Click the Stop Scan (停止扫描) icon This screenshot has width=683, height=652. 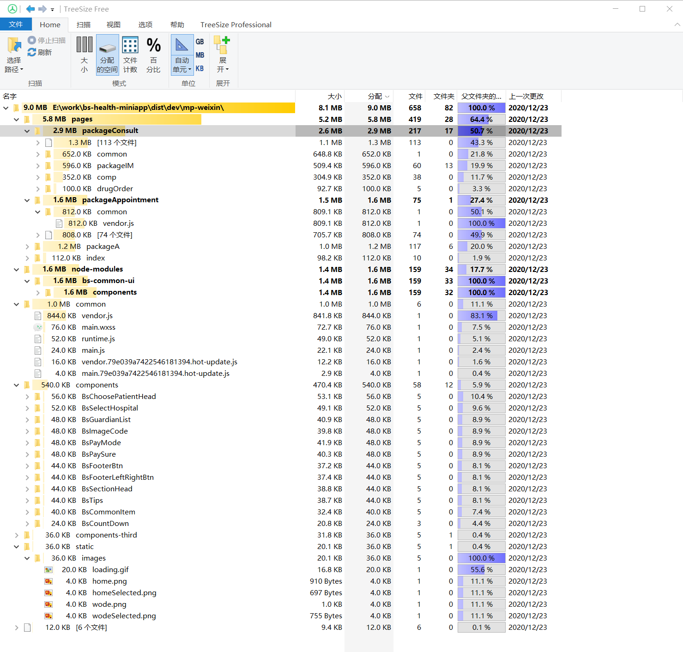click(x=32, y=40)
